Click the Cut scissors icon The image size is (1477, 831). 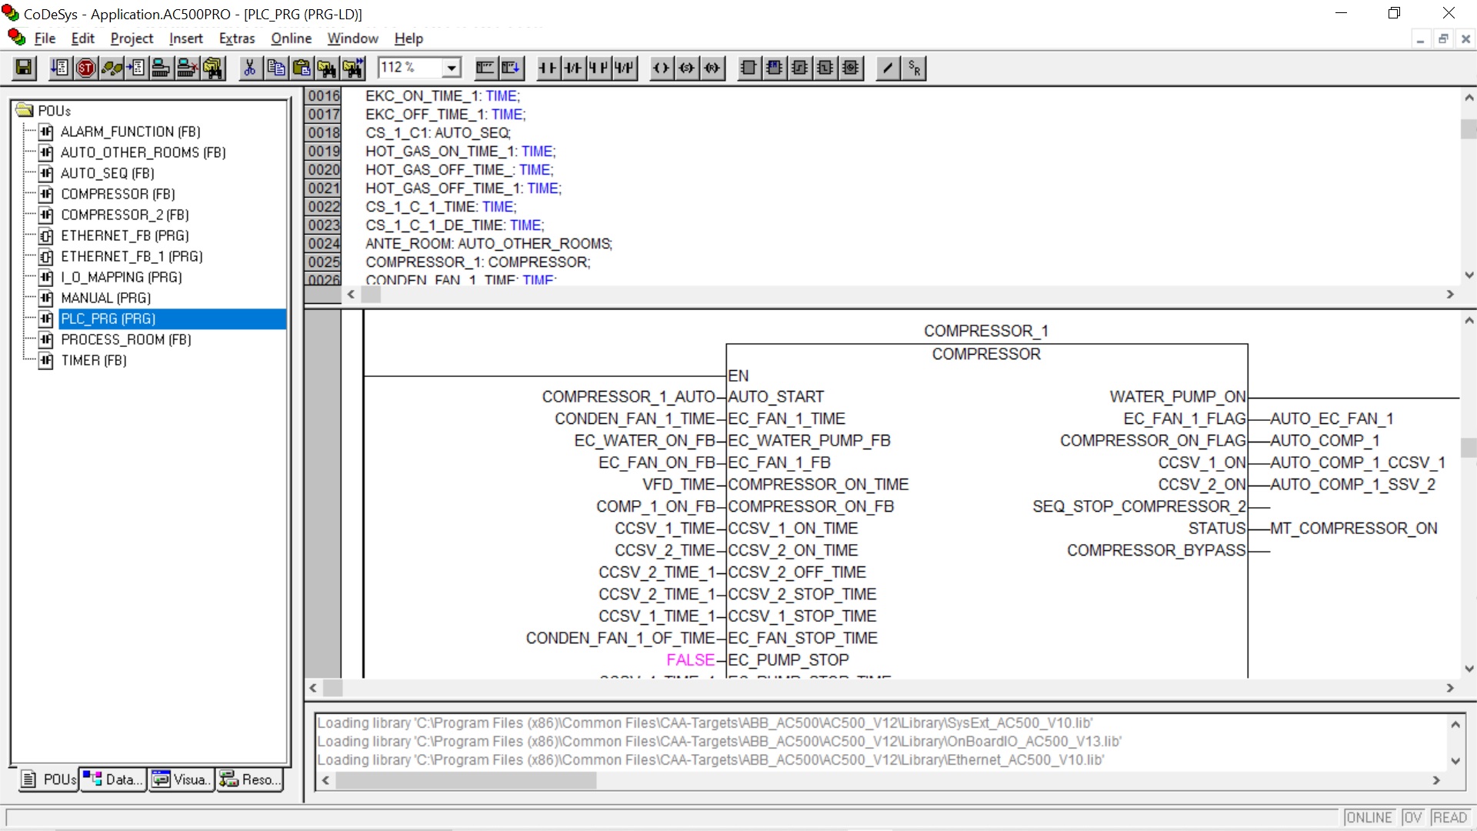pos(249,68)
